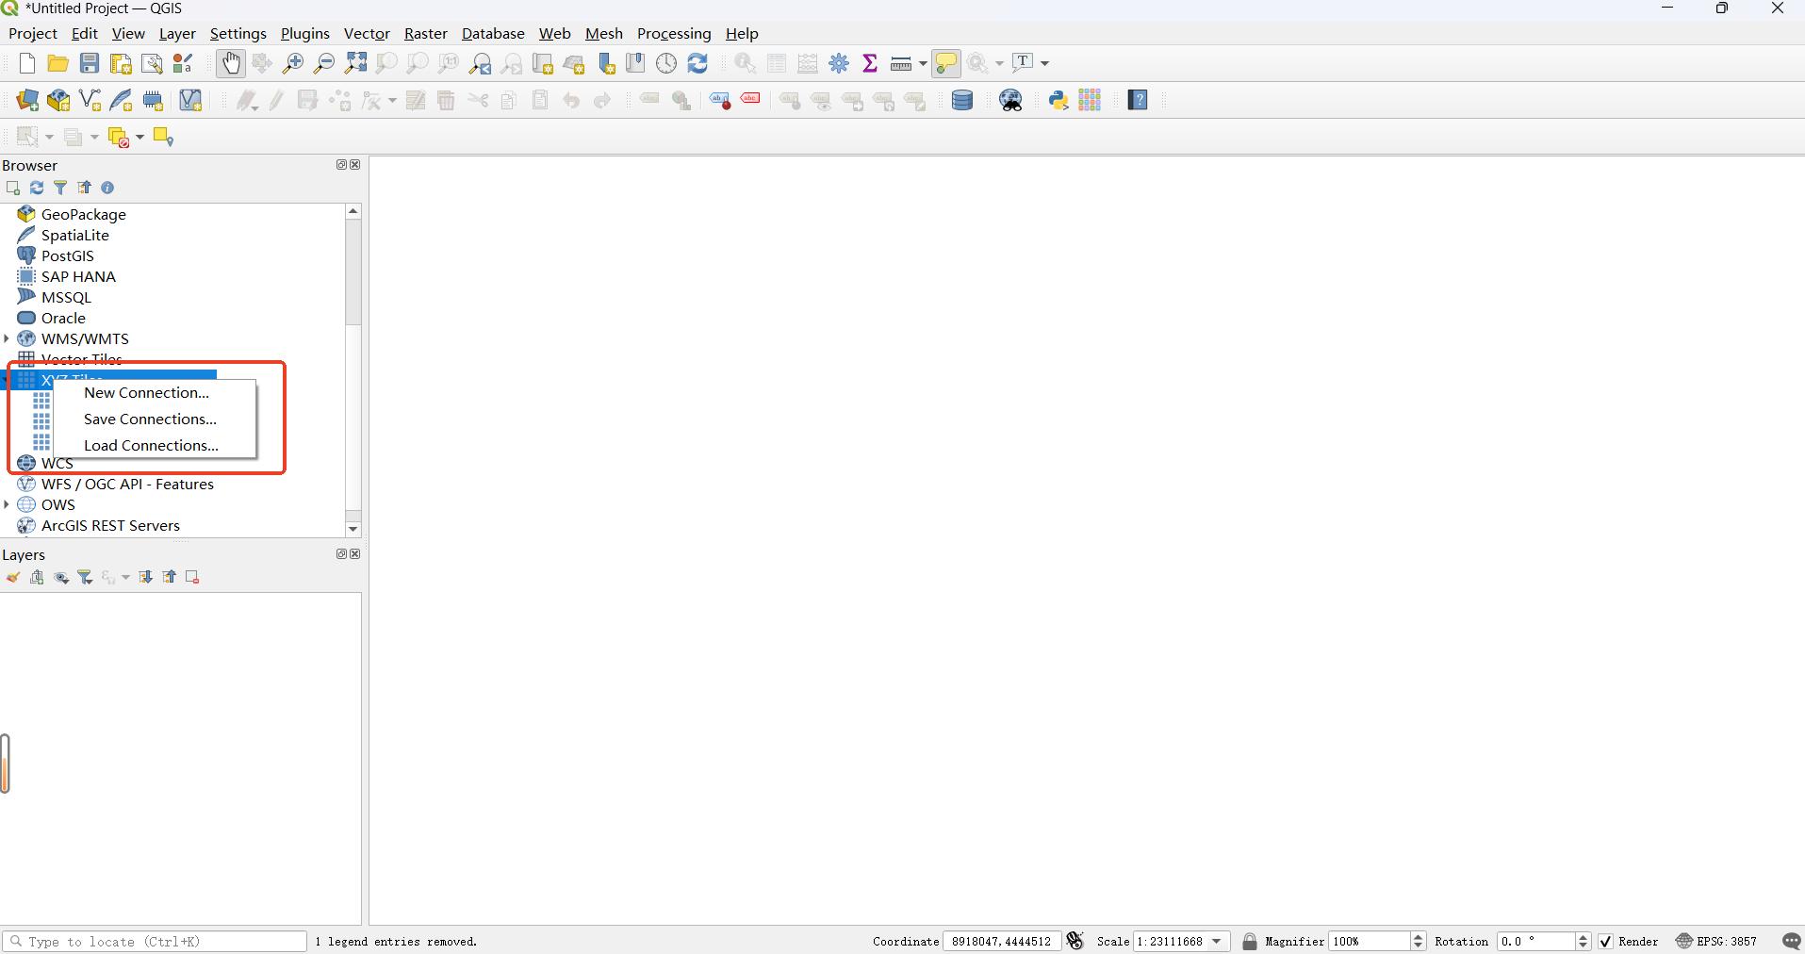Viewport: 1805px width, 954px height.
Task: Create a new project file
Action: pos(26,63)
